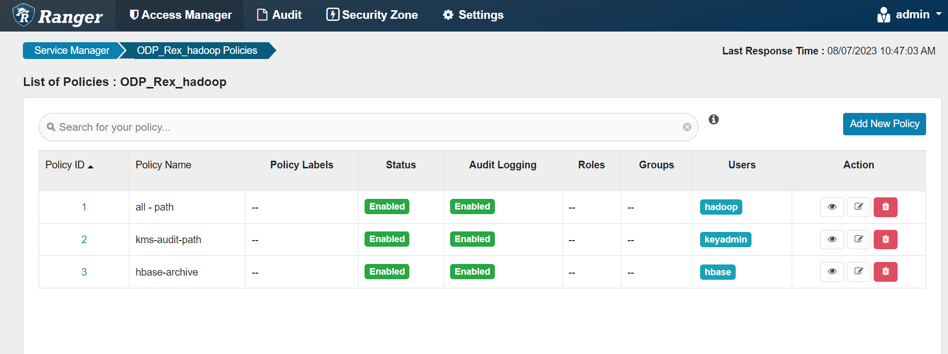Image resolution: width=948 pixels, height=354 pixels.
Task: Delete the kms-audit-path policy
Action: (885, 240)
